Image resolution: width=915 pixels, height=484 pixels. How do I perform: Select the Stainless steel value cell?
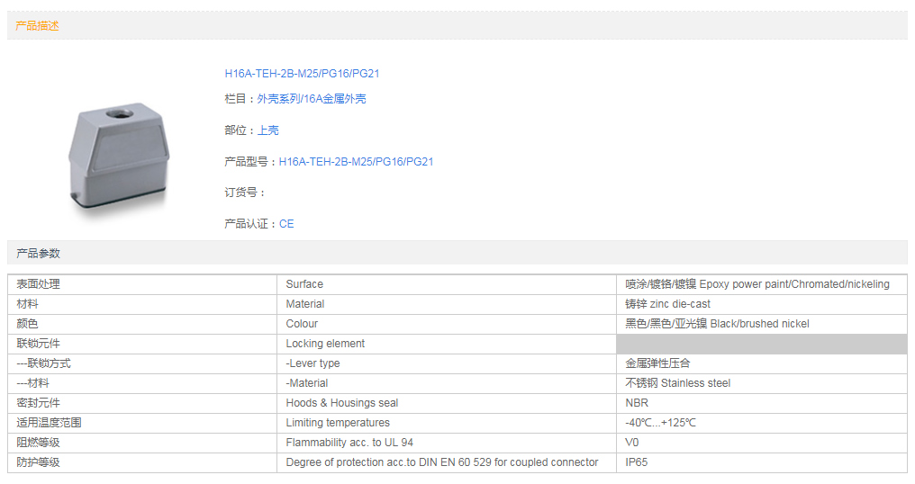click(677, 383)
